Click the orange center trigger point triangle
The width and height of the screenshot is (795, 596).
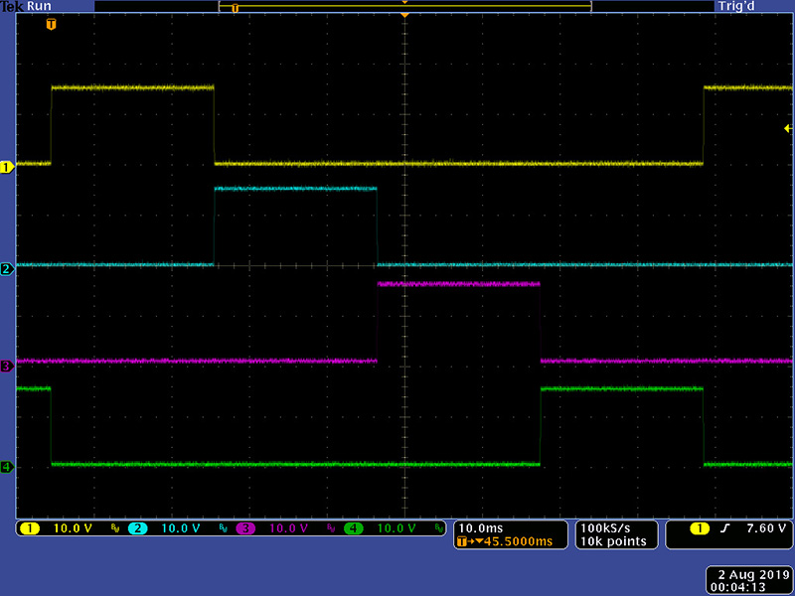point(404,16)
